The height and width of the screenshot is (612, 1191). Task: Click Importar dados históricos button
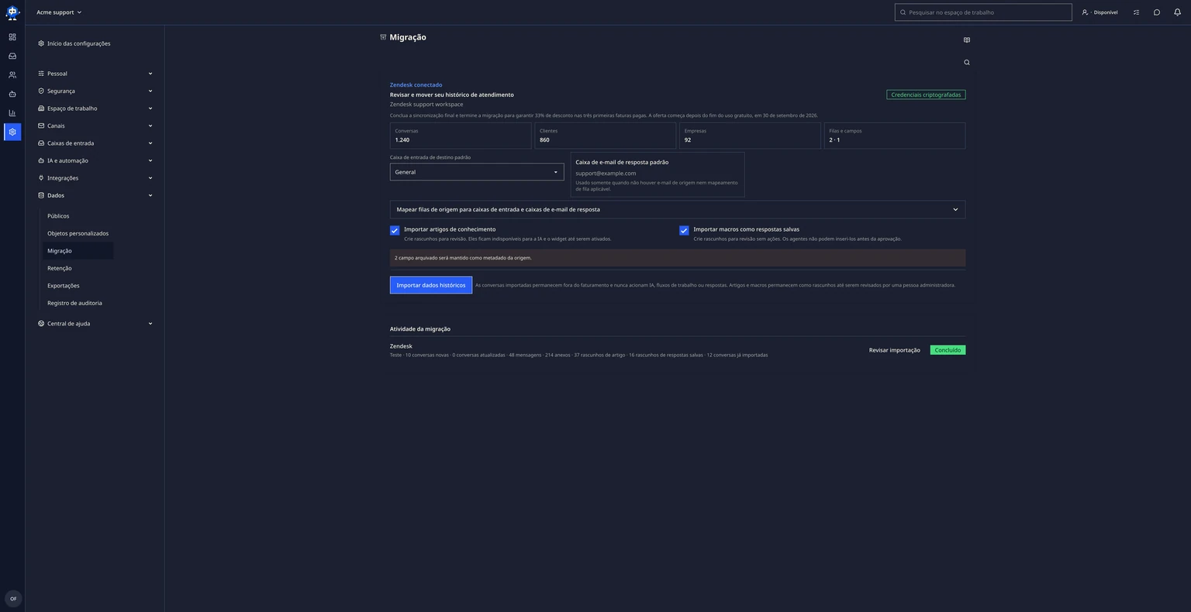(431, 285)
